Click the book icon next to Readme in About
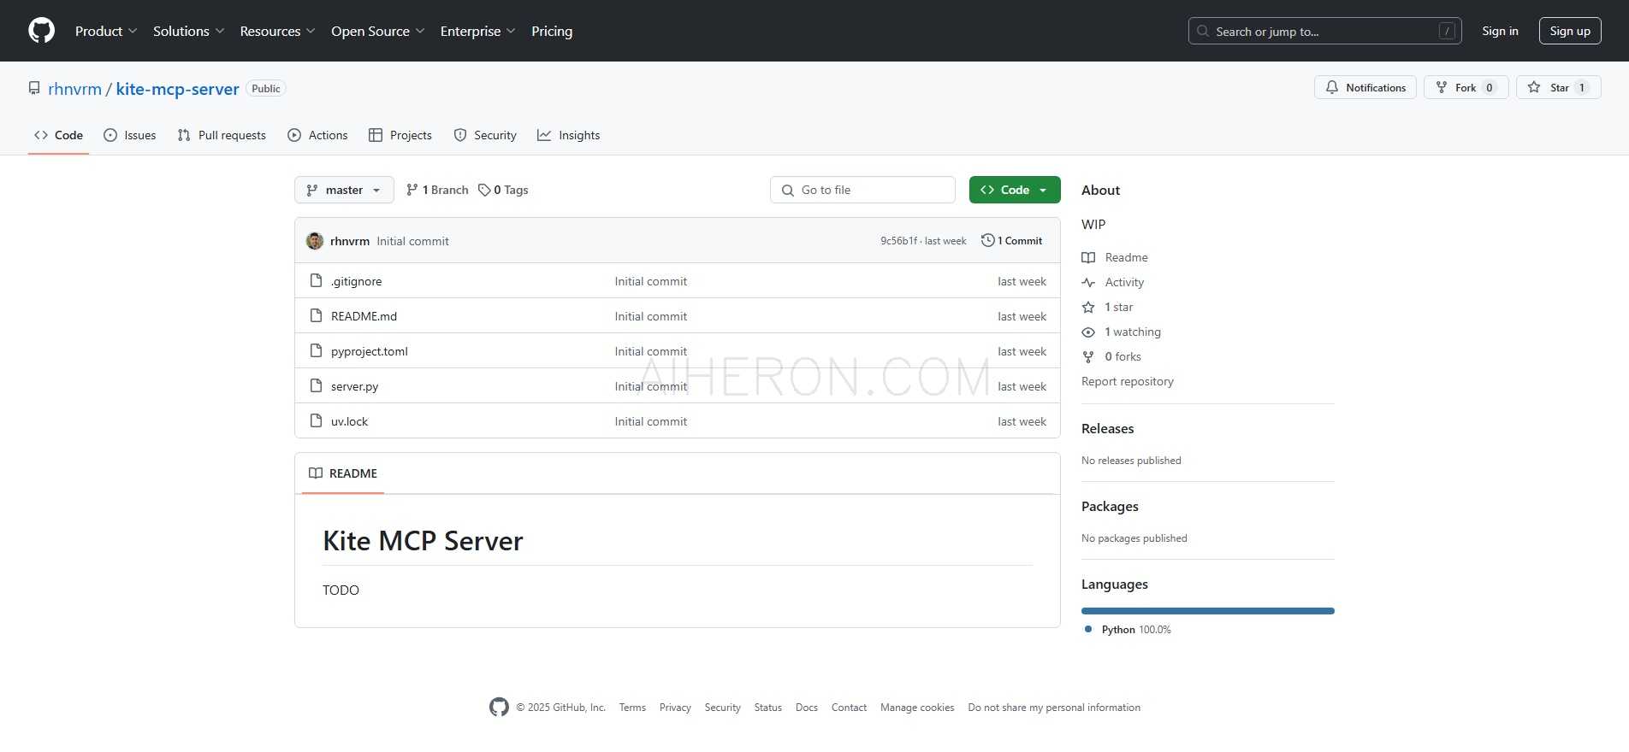Image resolution: width=1629 pixels, height=752 pixels. [x=1088, y=257]
